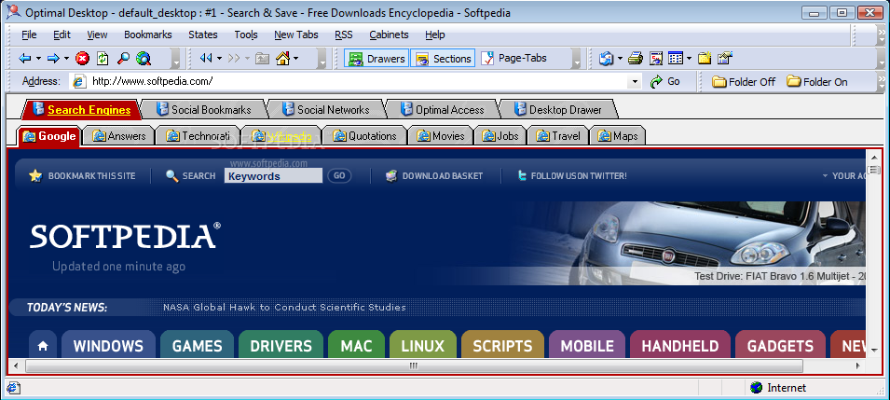
Task: Click the green Refresh page icon
Action: (103, 58)
